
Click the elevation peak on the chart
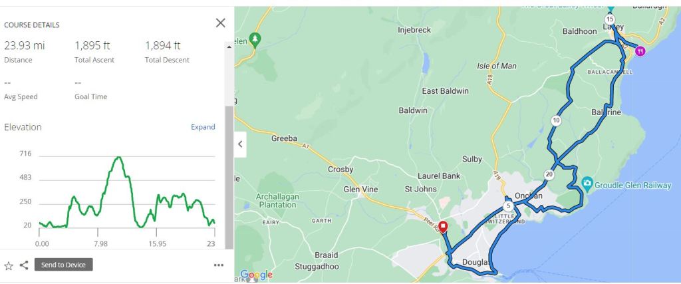point(118,158)
